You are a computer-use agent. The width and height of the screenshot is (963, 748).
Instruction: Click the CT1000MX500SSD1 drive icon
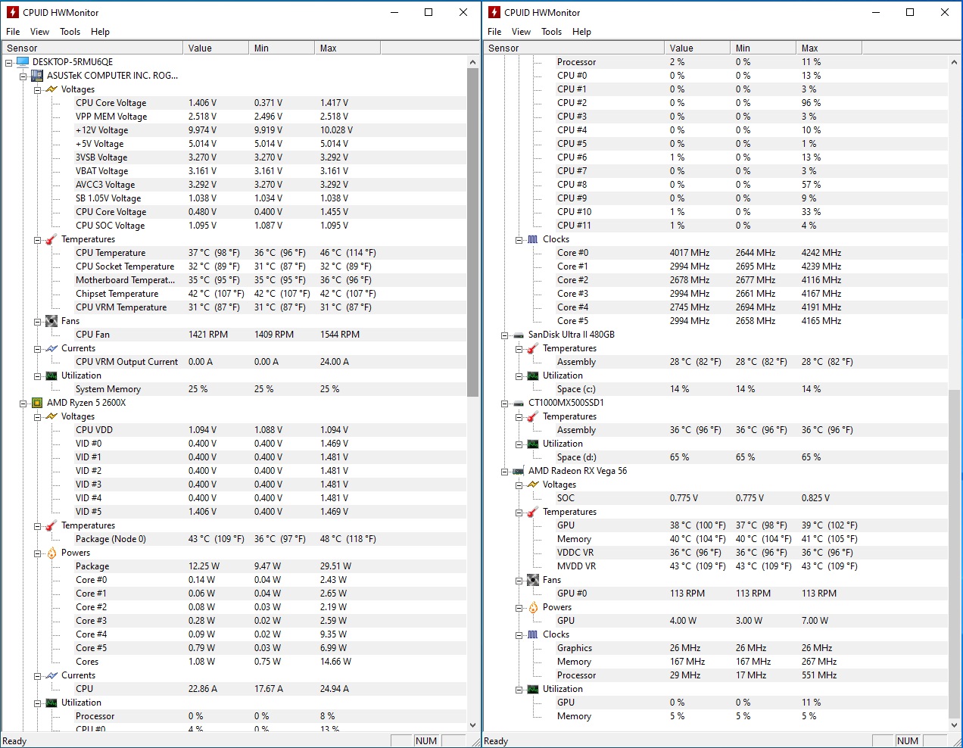pos(519,403)
